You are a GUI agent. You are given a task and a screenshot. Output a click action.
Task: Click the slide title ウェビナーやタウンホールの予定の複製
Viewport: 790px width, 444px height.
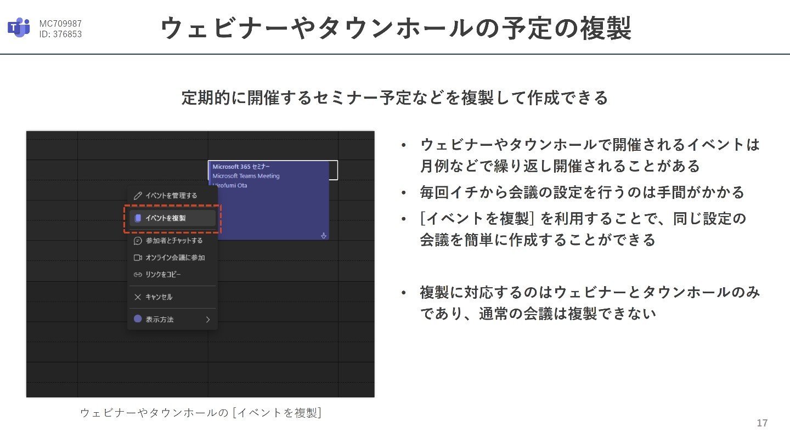pos(396,28)
